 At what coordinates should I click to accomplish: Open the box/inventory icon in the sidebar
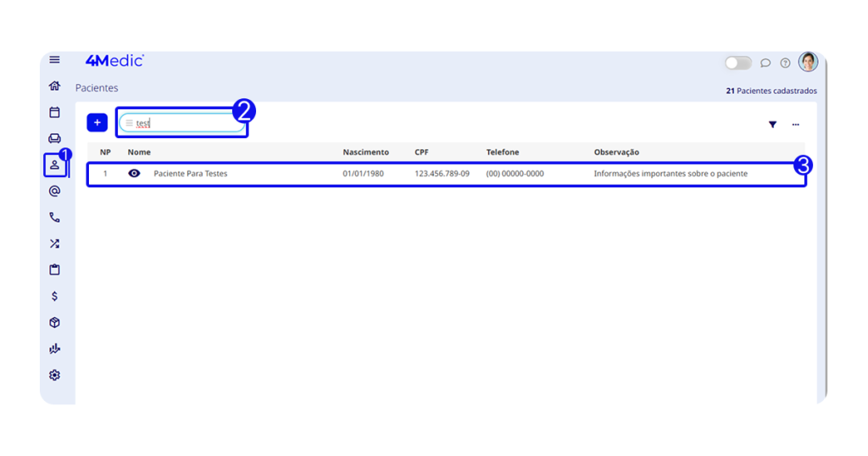(x=54, y=323)
